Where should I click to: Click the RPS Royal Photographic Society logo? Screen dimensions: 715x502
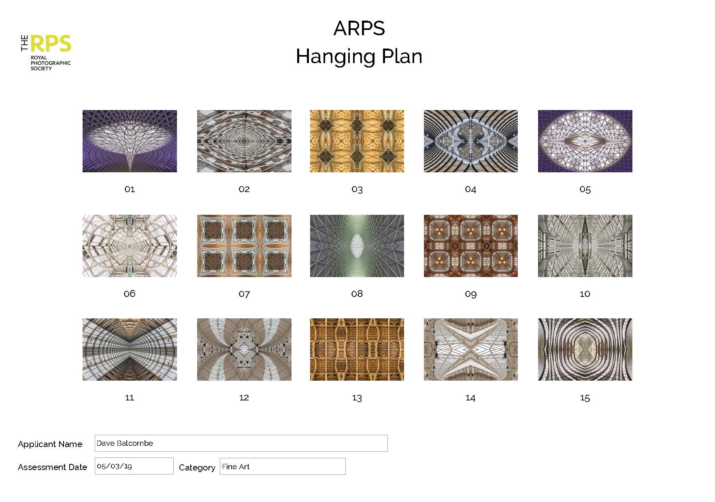pos(46,53)
